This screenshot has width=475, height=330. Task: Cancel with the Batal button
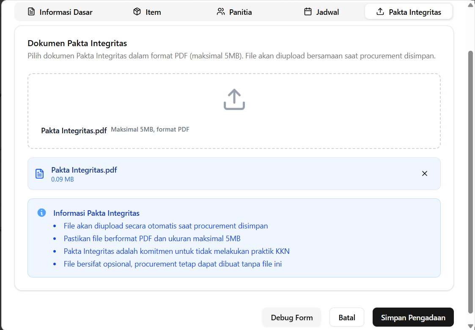[x=347, y=317]
